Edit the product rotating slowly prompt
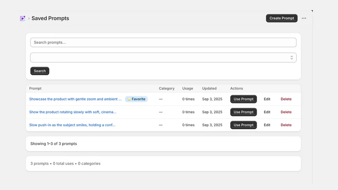The image size is (338, 190). [267, 112]
